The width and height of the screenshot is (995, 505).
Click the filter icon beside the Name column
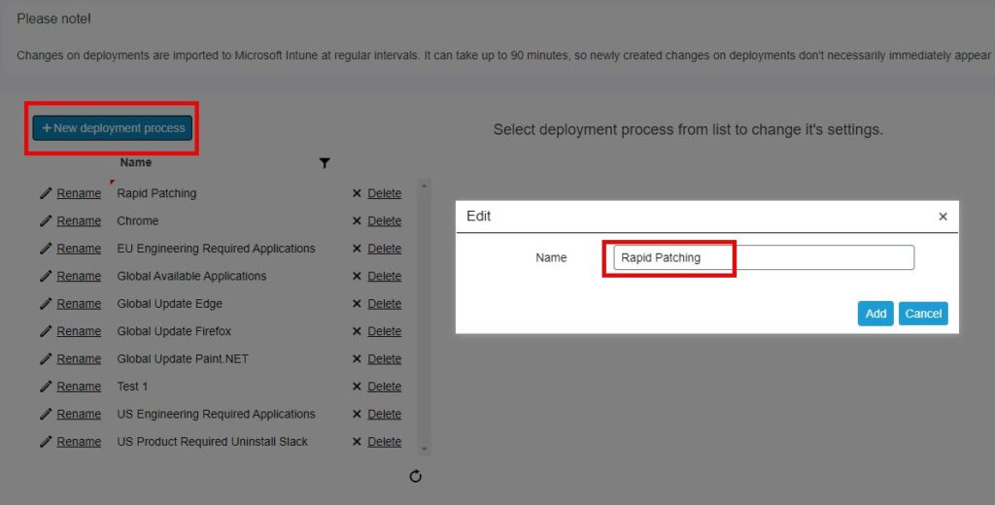pos(325,163)
